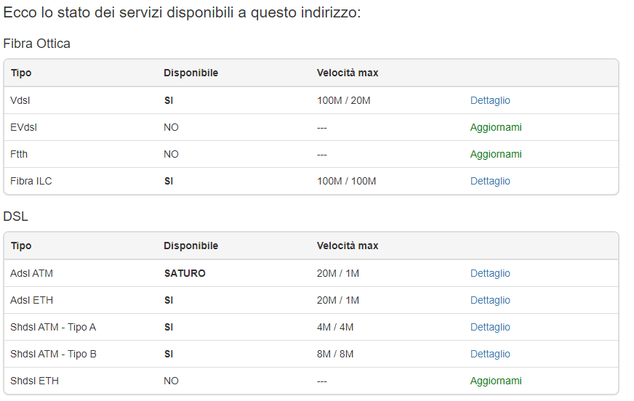Click the DSL section heading
This screenshot has height=401, width=634.
coord(16,216)
